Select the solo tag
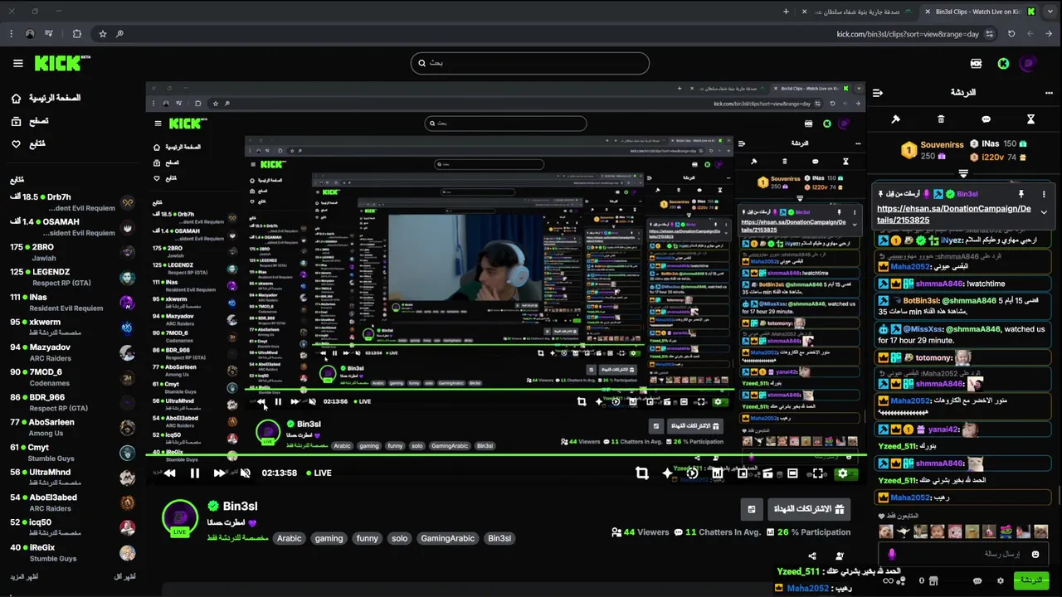Viewport: 1062px width, 597px height. tap(399, 538)
